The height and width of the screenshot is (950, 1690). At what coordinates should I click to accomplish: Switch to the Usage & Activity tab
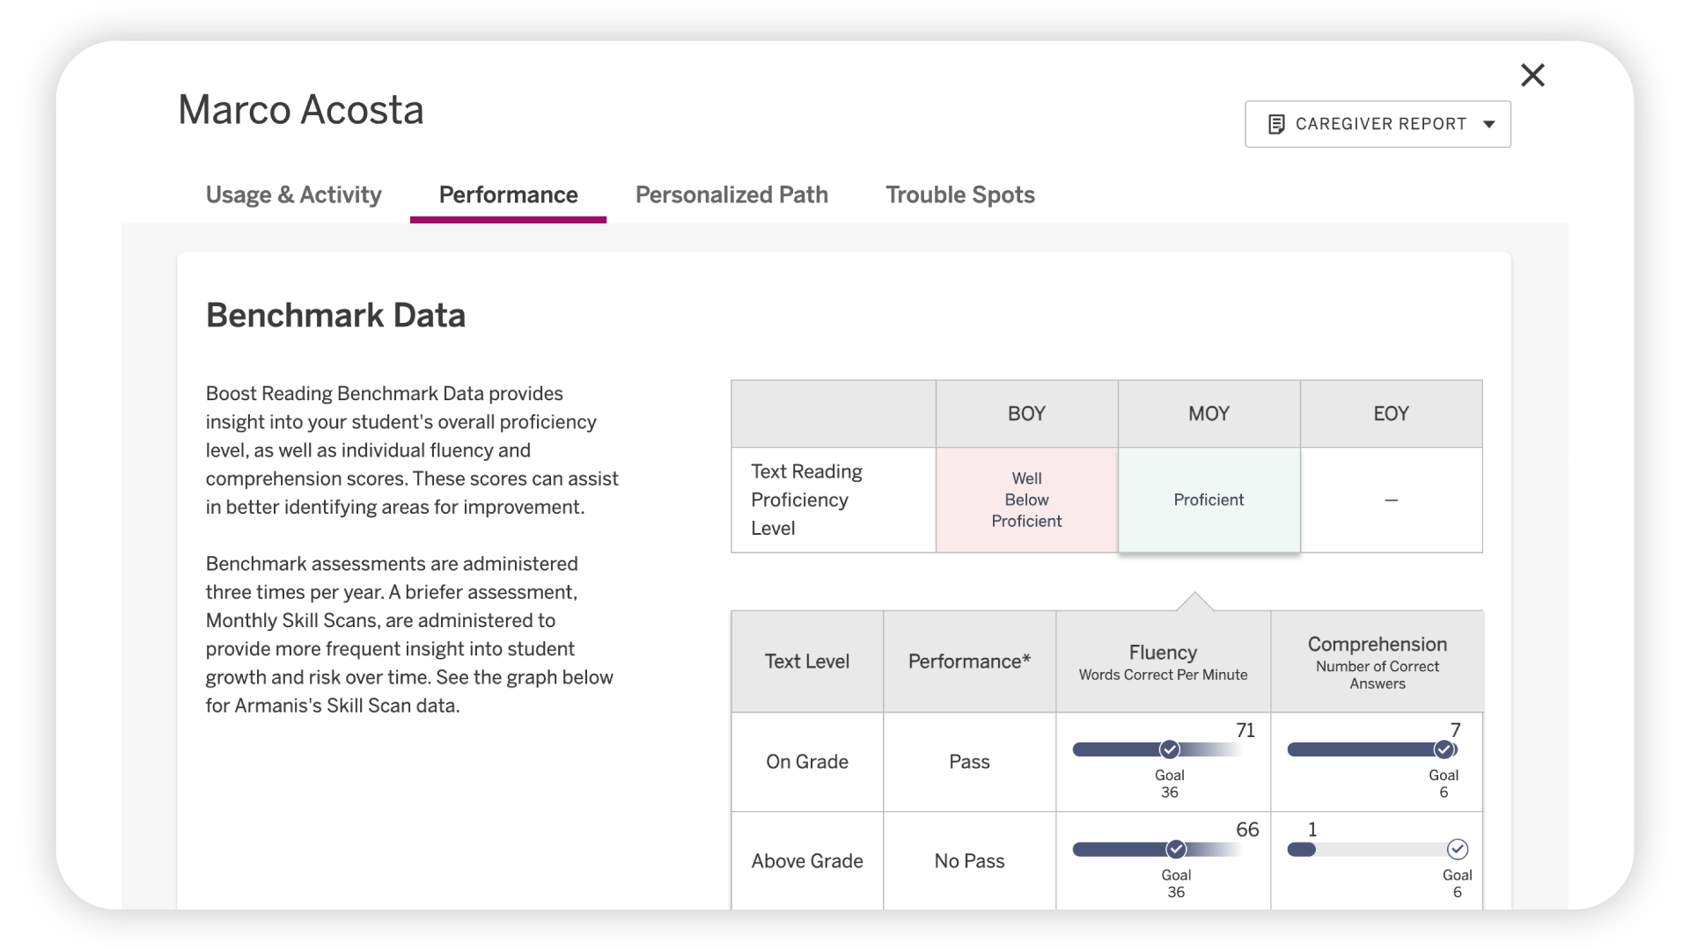pyautogui.click(x=293, y=194)
